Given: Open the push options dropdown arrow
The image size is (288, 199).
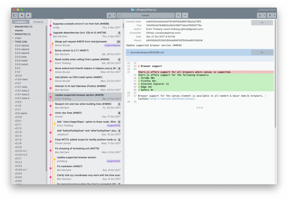Looking at the screenshot, I should (x=274, y=15).
